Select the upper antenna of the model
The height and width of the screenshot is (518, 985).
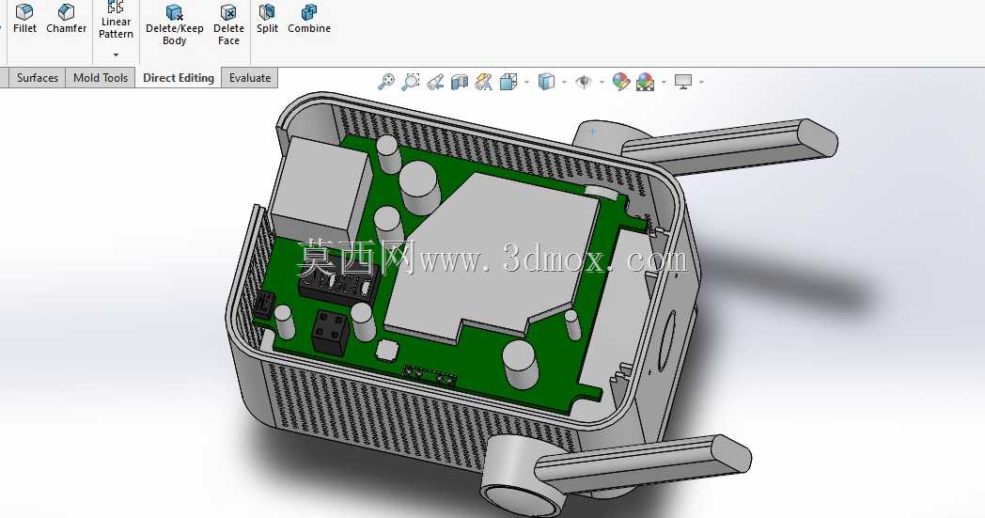(x=728, y=146)
